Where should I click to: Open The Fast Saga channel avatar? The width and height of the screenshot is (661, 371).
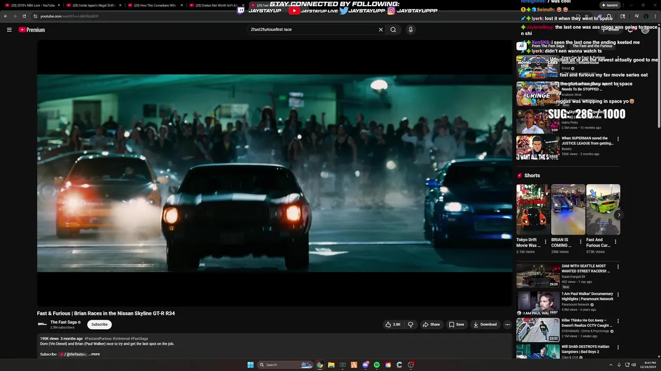click(x=42, y=324)
